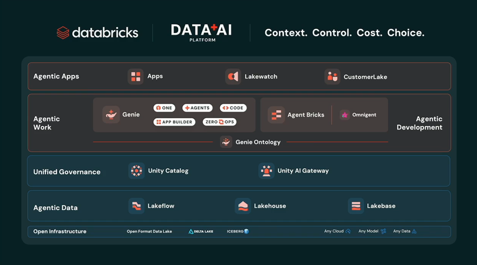477x265 pixels.
Task: Click the 'Lakebase' text label
Action: pos(381,206)
